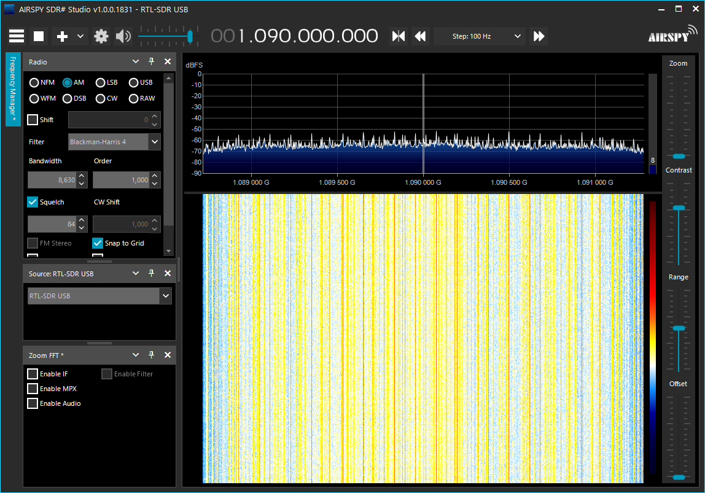Select the DSB demodulation mode
705x493 pixels.
pyautogui.click(x=74, y=98)
